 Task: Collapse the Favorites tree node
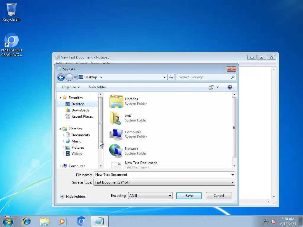pyautogui.click(x=60, y=98)
